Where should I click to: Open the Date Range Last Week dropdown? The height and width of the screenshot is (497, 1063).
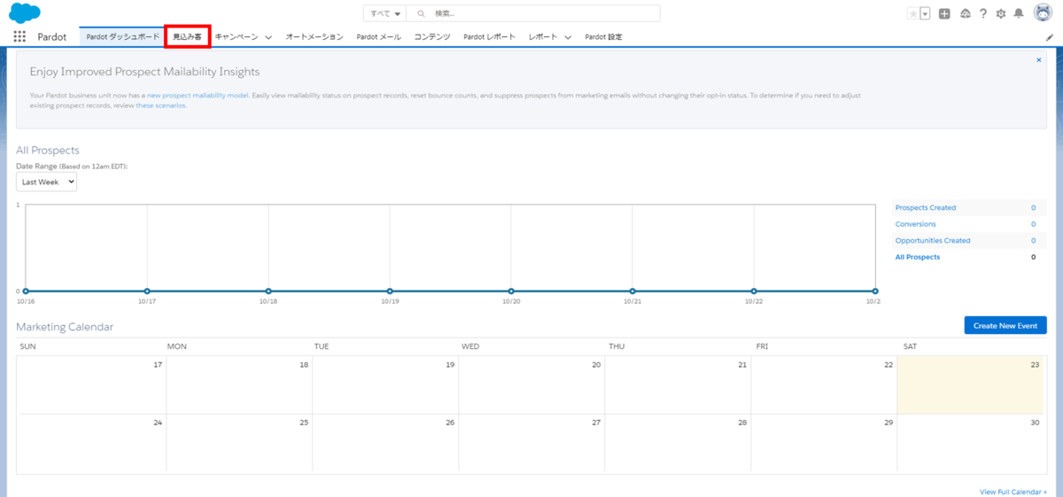(47, 182)
